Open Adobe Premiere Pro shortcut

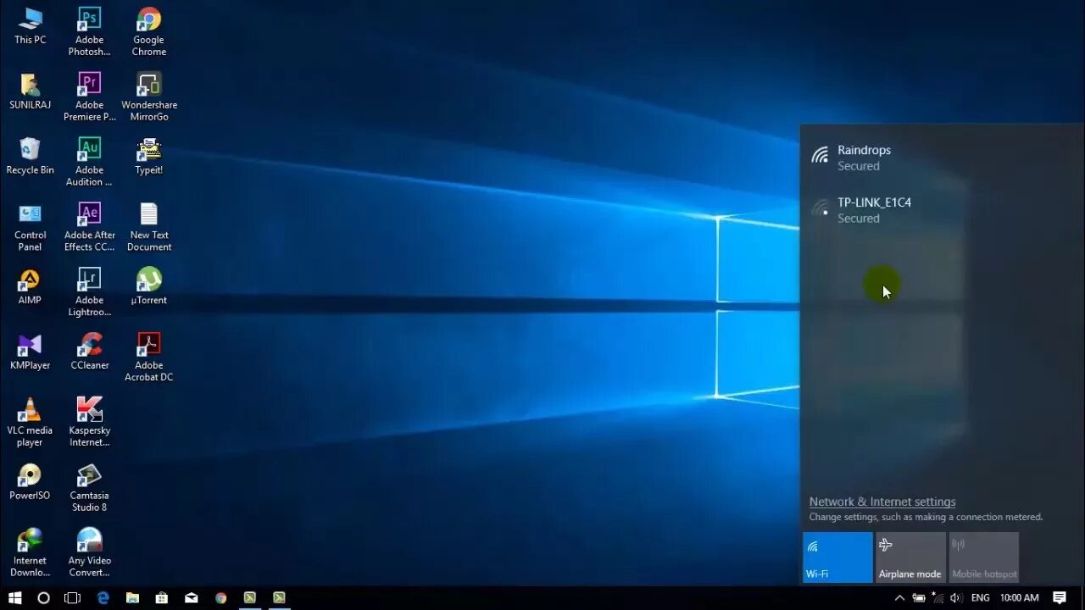tap(89, 97)
